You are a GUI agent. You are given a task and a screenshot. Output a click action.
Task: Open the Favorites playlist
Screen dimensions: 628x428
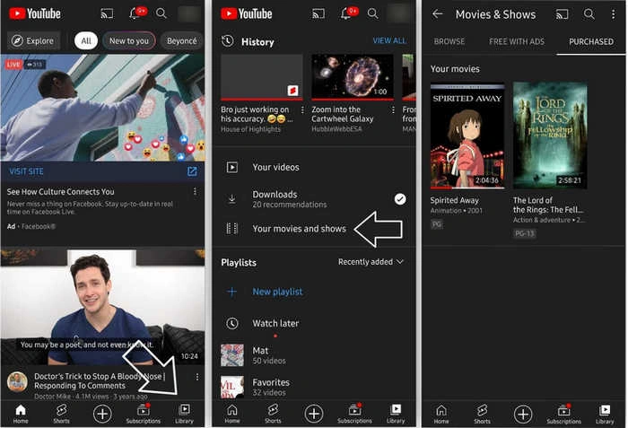coord(314,387)
